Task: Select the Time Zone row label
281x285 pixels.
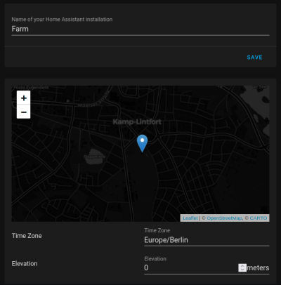Action: coord(27,236)
